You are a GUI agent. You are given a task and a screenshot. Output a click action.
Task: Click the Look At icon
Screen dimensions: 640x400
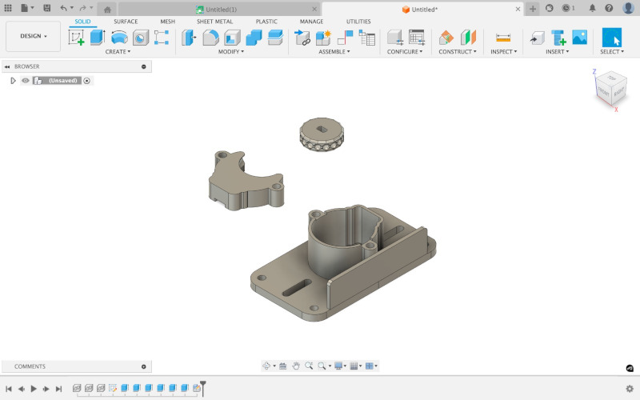(283, 366)
